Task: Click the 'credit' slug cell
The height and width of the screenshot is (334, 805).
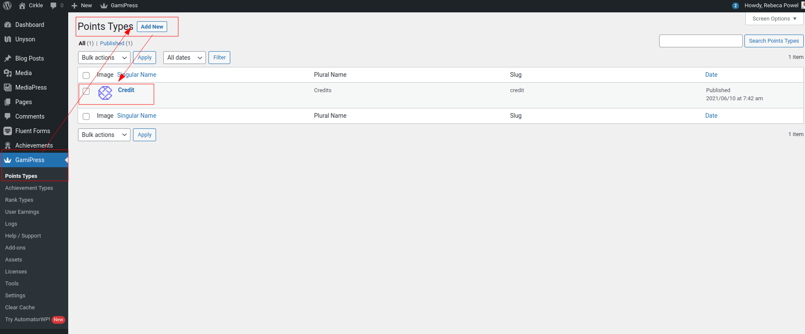Action: (517, 90)
